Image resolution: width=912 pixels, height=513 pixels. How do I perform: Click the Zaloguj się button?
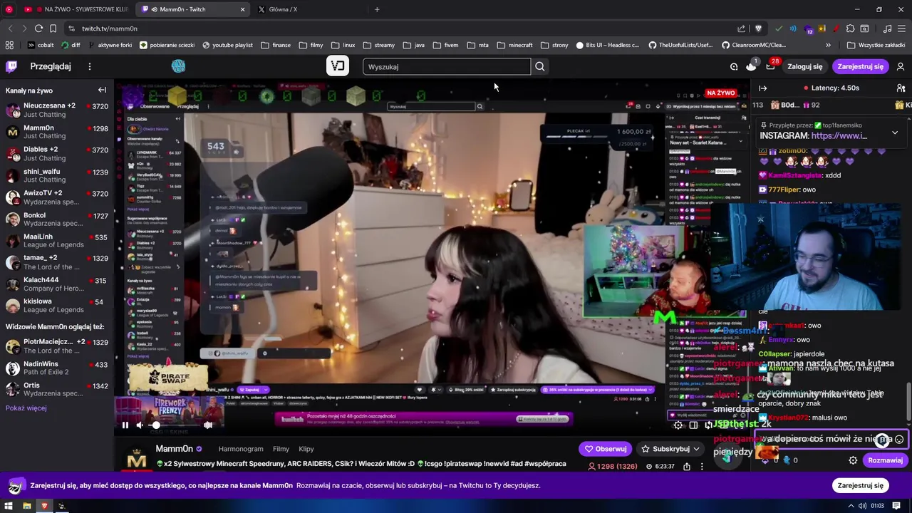click(x=804, y=66)
